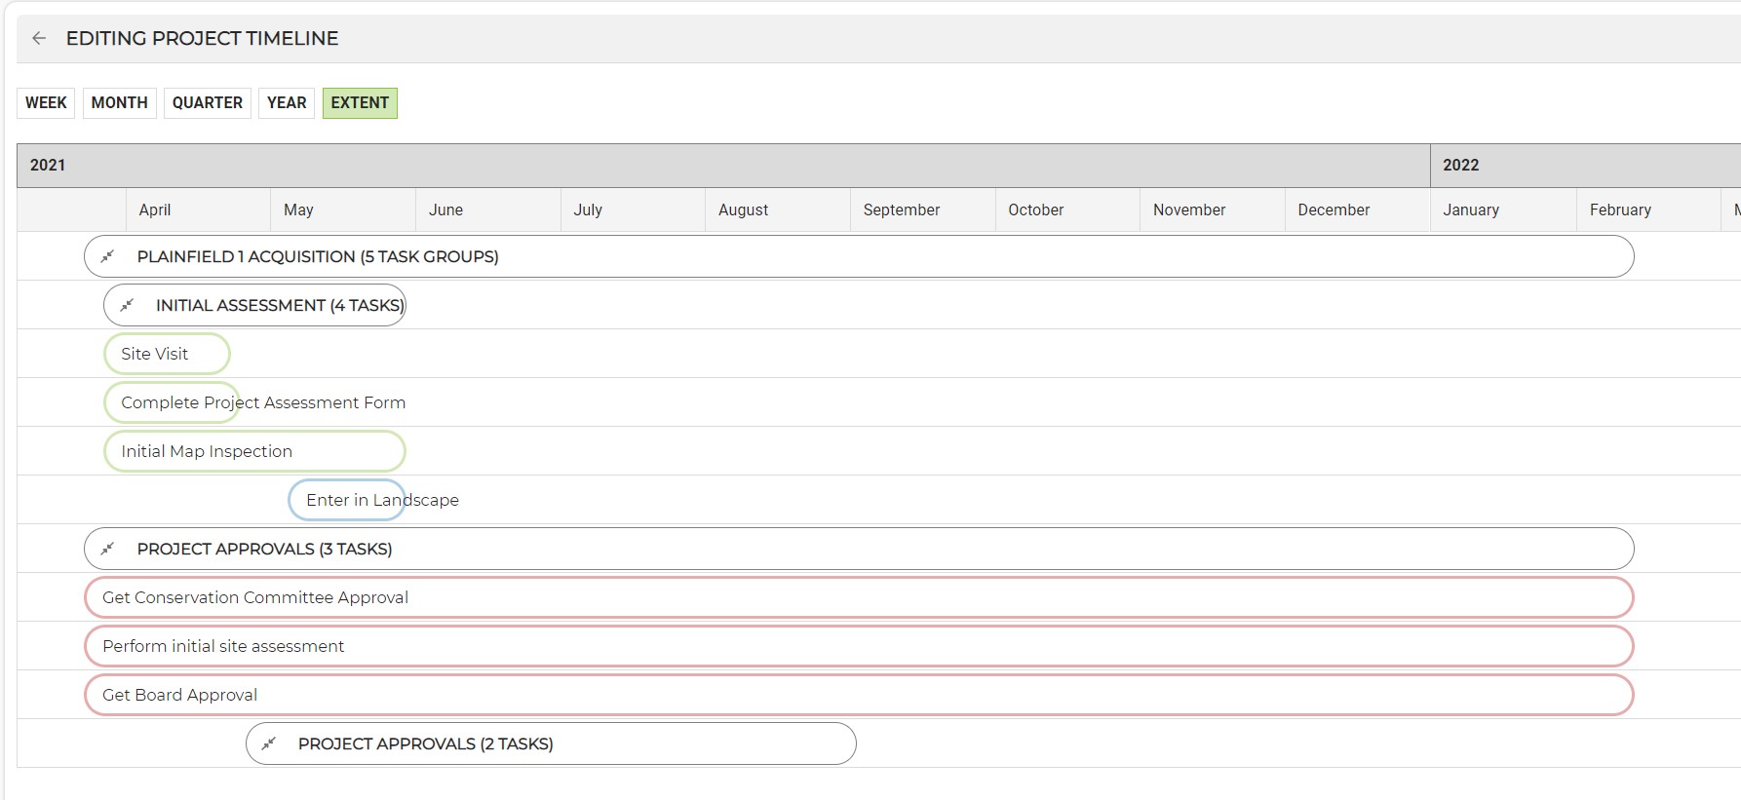1741x800 pixels.
Task: Expand Plainfield 1 Acquisition group bar title
Action: point(318,256)
